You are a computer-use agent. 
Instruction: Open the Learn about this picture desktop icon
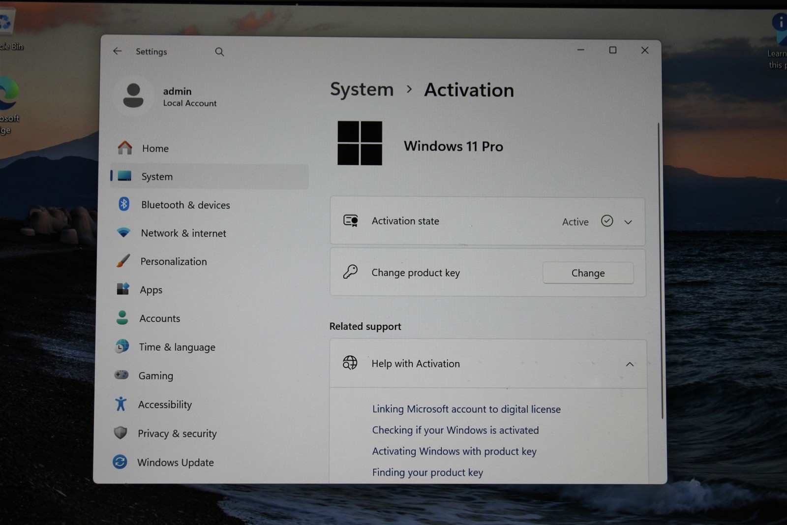[x=778, y=42]
